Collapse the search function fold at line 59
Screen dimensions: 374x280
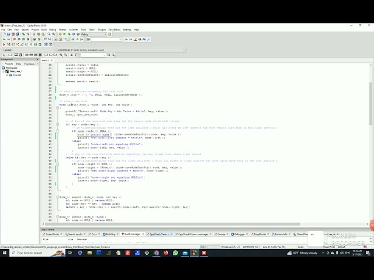[58, 197]
